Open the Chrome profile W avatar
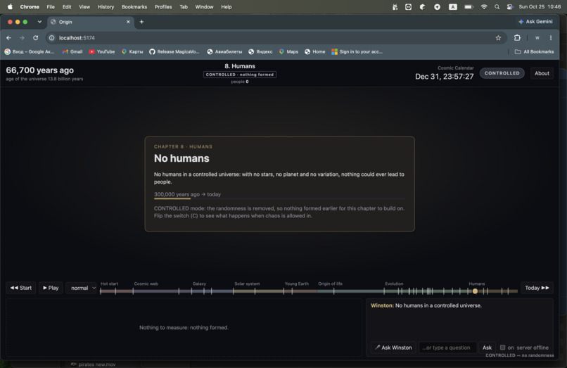The width and height of the screenshot is (567, 368). pos(537,37)
